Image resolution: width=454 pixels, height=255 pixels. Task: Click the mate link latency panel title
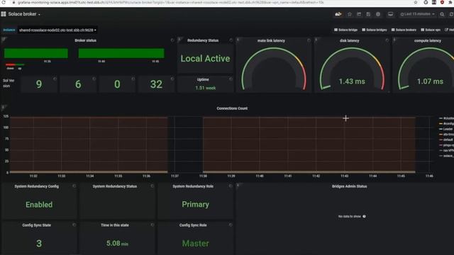pyautogui.click(x=271, y=40)
